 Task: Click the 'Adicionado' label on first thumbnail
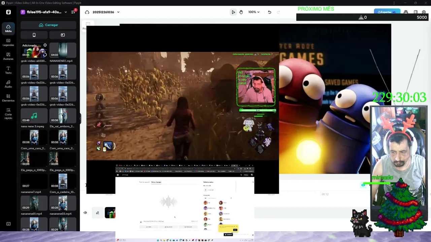[x=29, y=45]
